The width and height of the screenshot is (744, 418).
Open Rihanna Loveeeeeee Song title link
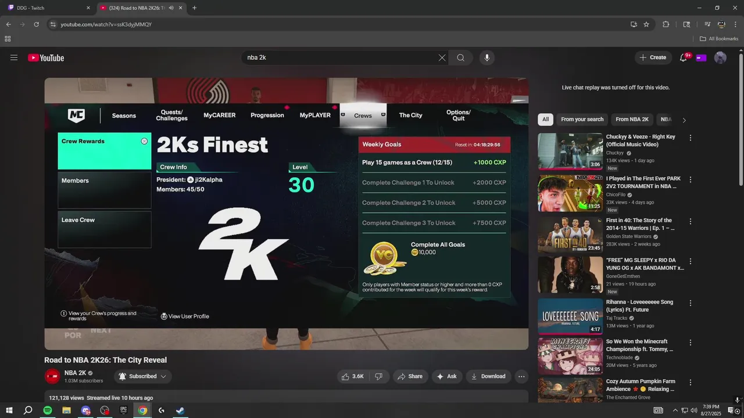(639, 306)
